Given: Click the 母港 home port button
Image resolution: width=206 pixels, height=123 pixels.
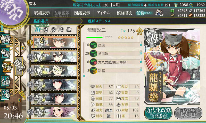Looking at the screenshot, I should [x=19, y=66].
